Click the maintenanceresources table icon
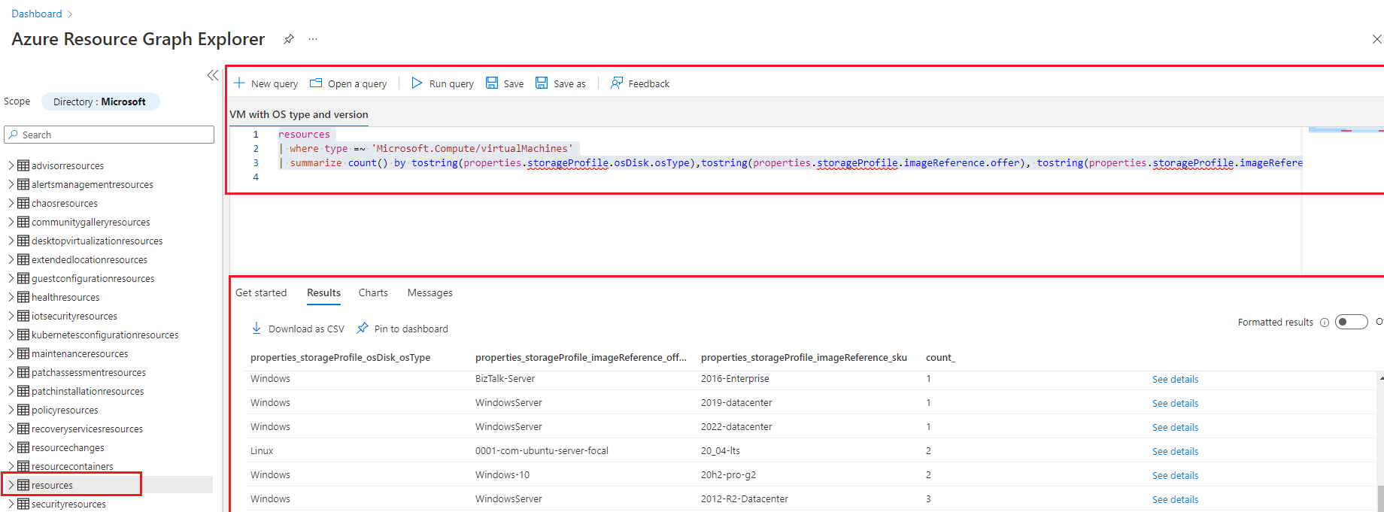The image size is (1384, 512). [x=23, y=353]
